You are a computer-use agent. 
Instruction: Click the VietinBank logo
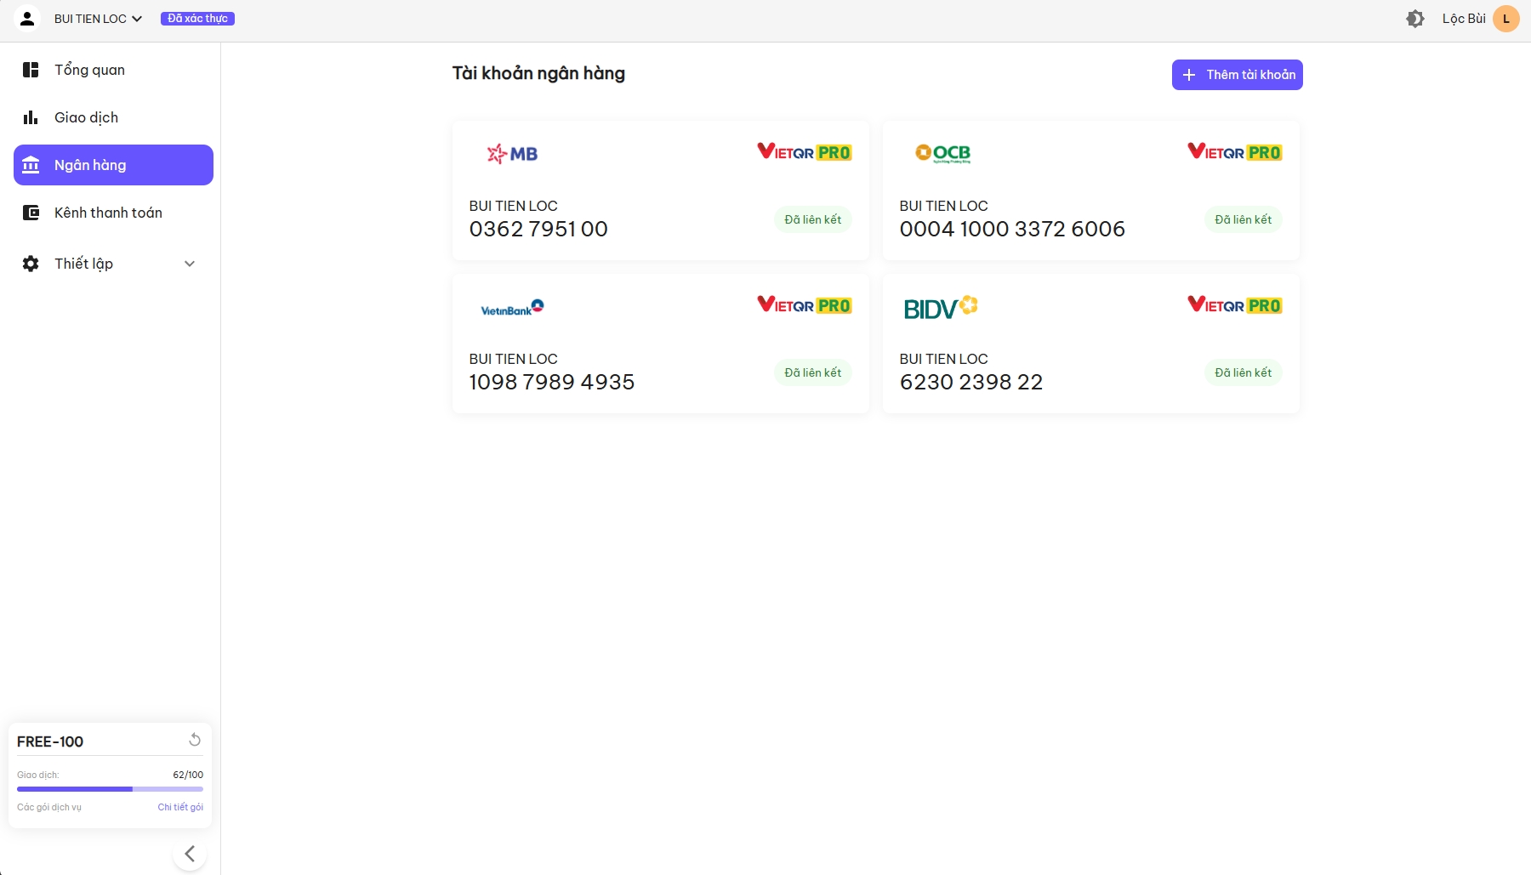click(x=512, y=308)
